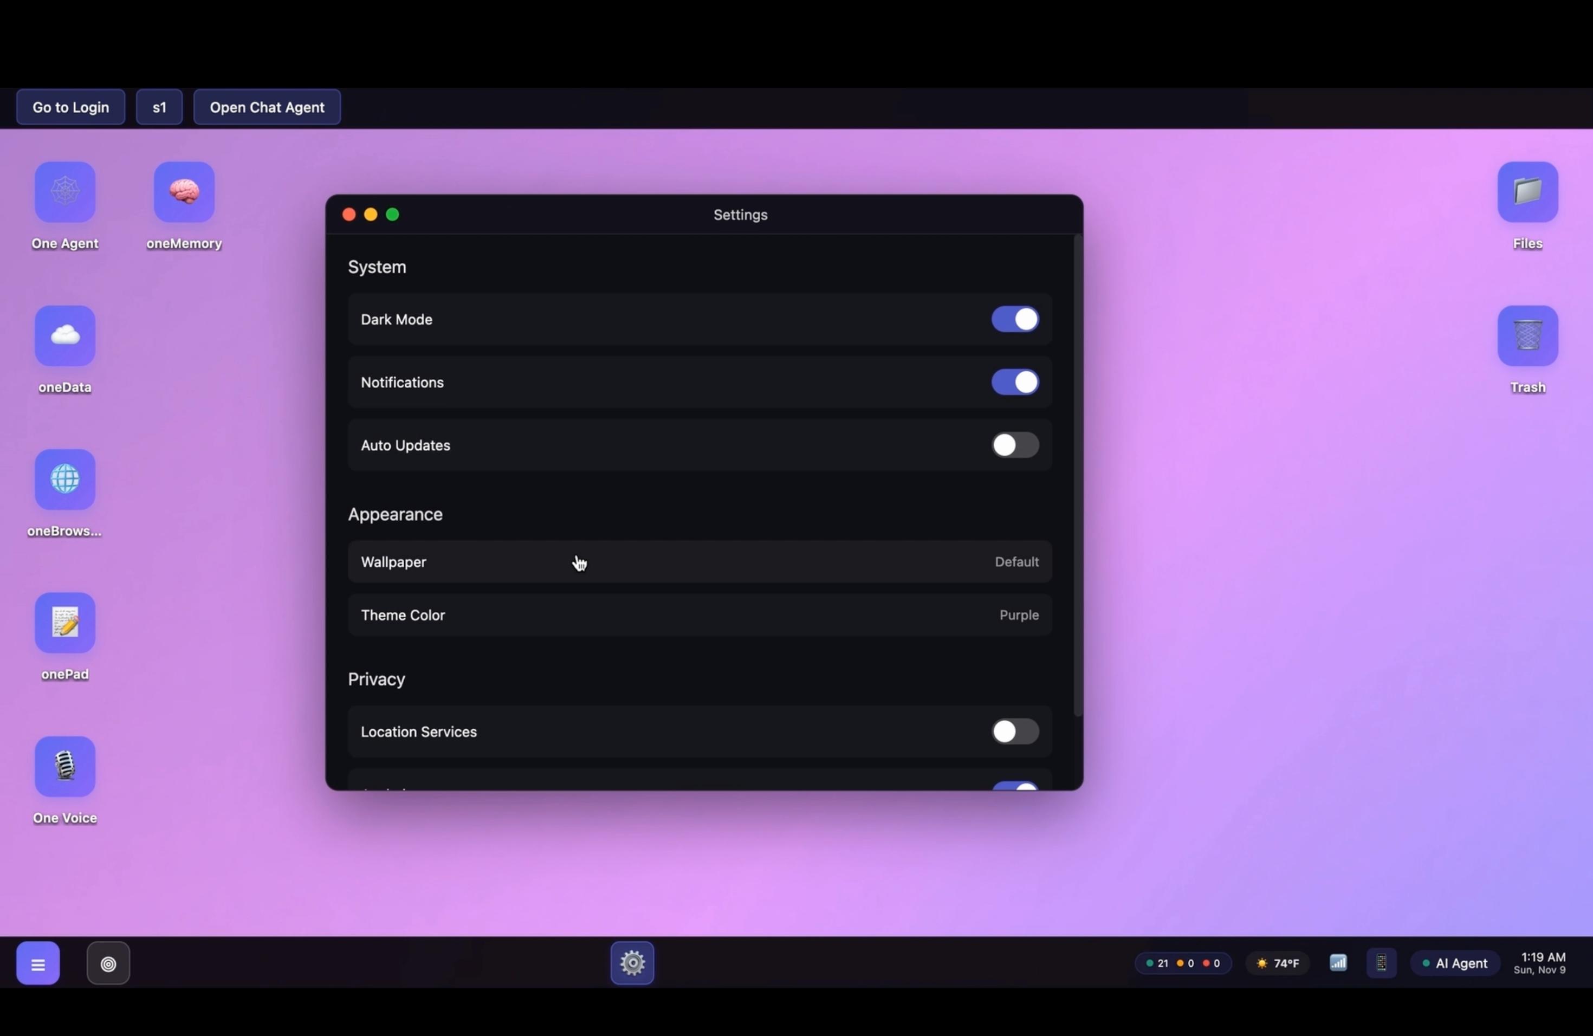Click the Open Chat Agent button
Image resolution: width=1593 pixels, height=1036 pixels.
267,107
